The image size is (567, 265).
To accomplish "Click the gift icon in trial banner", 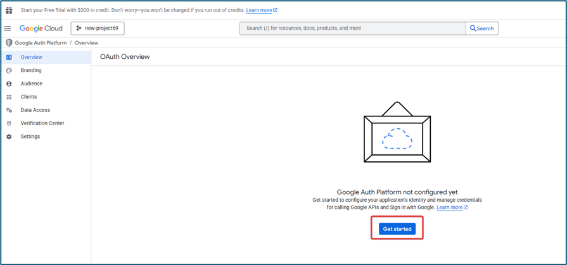I will tap(9, 10).
